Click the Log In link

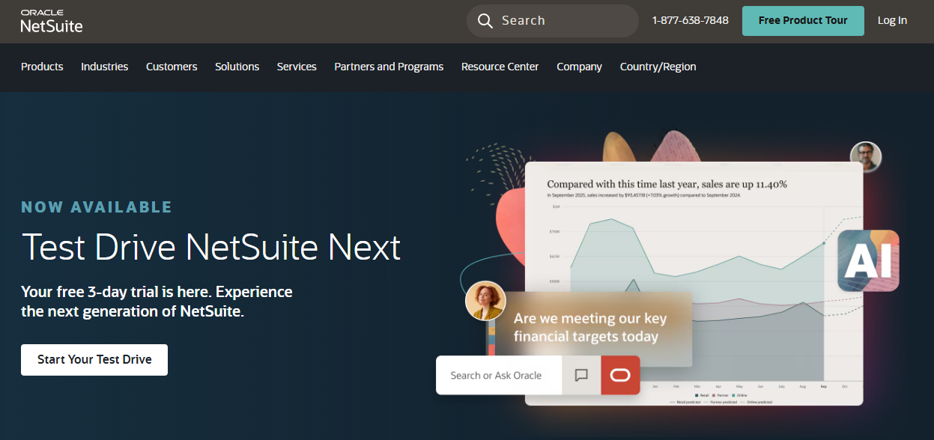[892, 20]
